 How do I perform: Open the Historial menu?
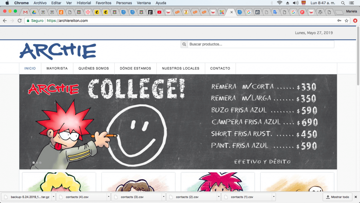click(84, 3)
